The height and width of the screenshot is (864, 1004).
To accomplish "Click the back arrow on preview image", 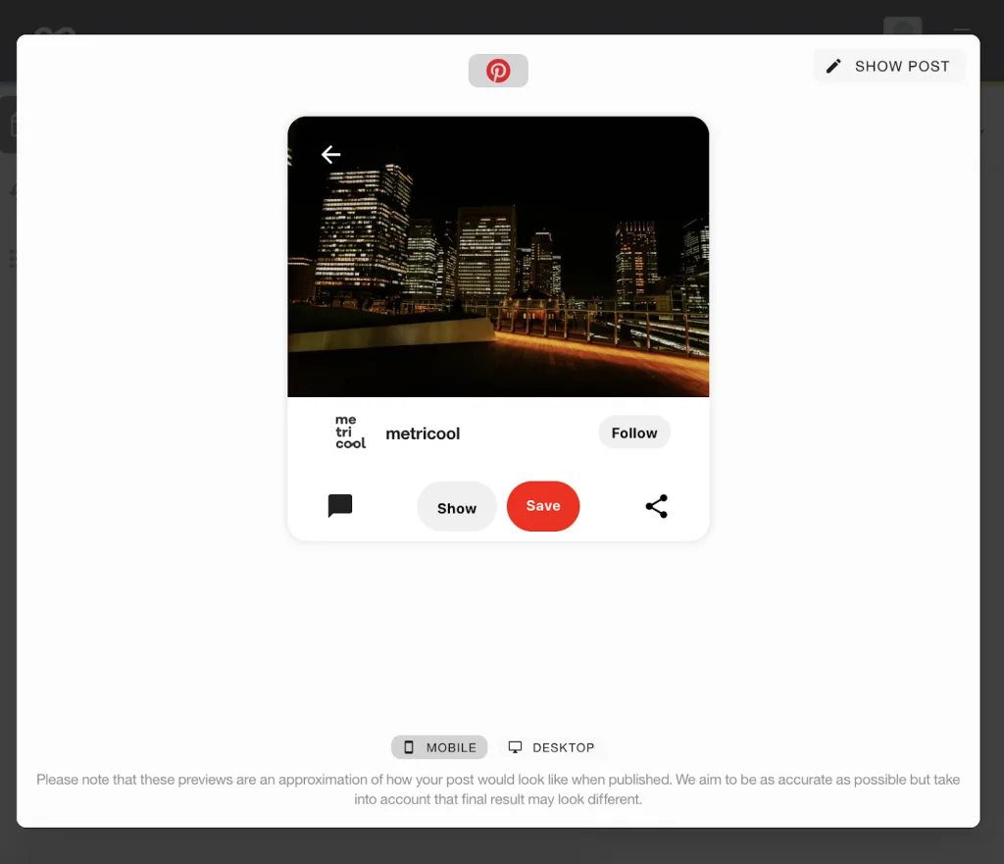I will coord(330,154).
